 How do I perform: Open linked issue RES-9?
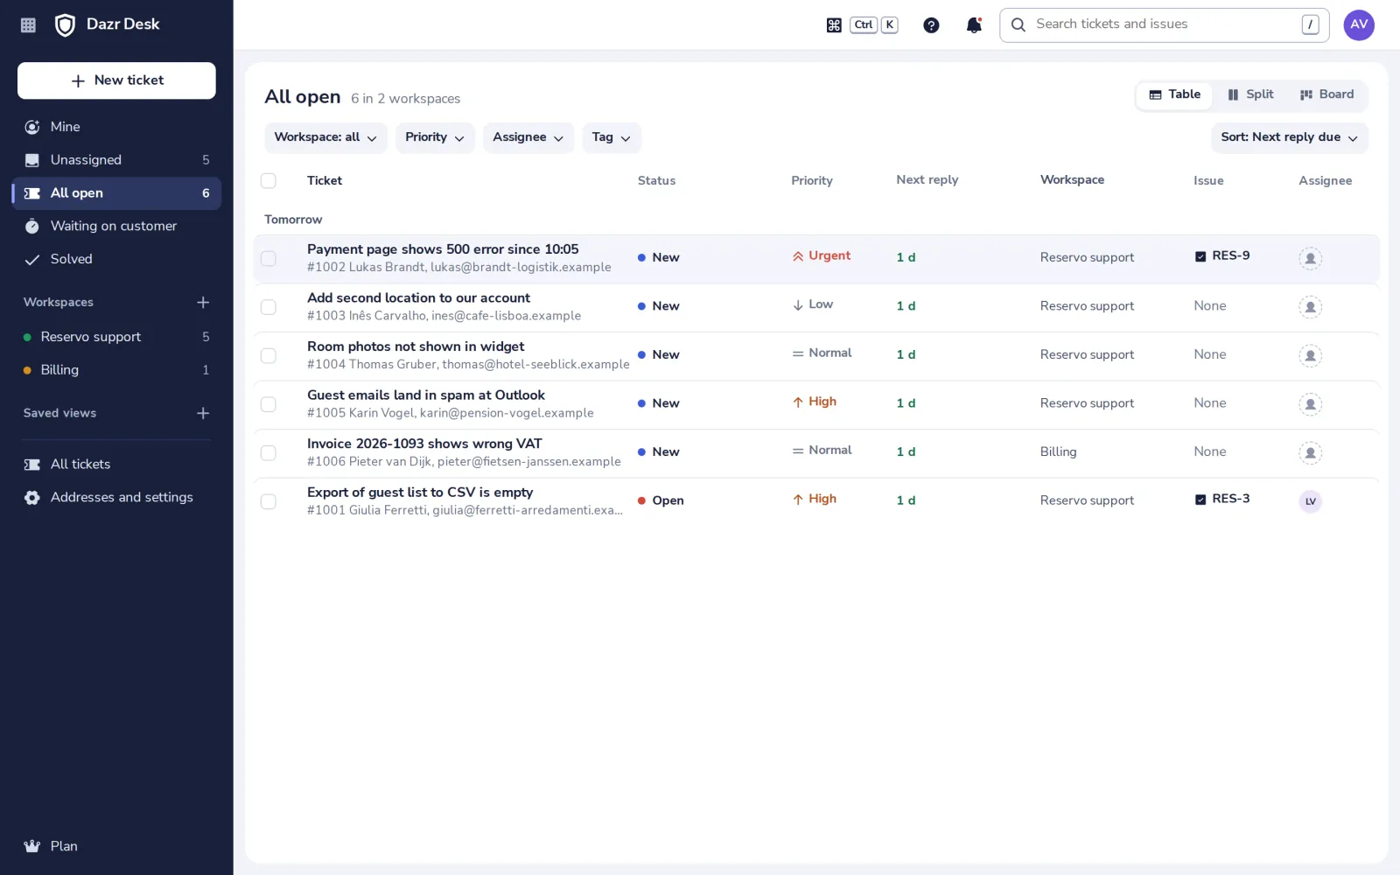(1222, 255)
